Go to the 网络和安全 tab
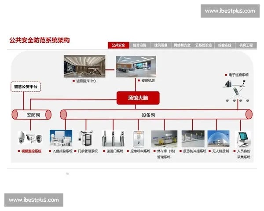The width and height of the screenshot is (264, 211). point(182,45)
